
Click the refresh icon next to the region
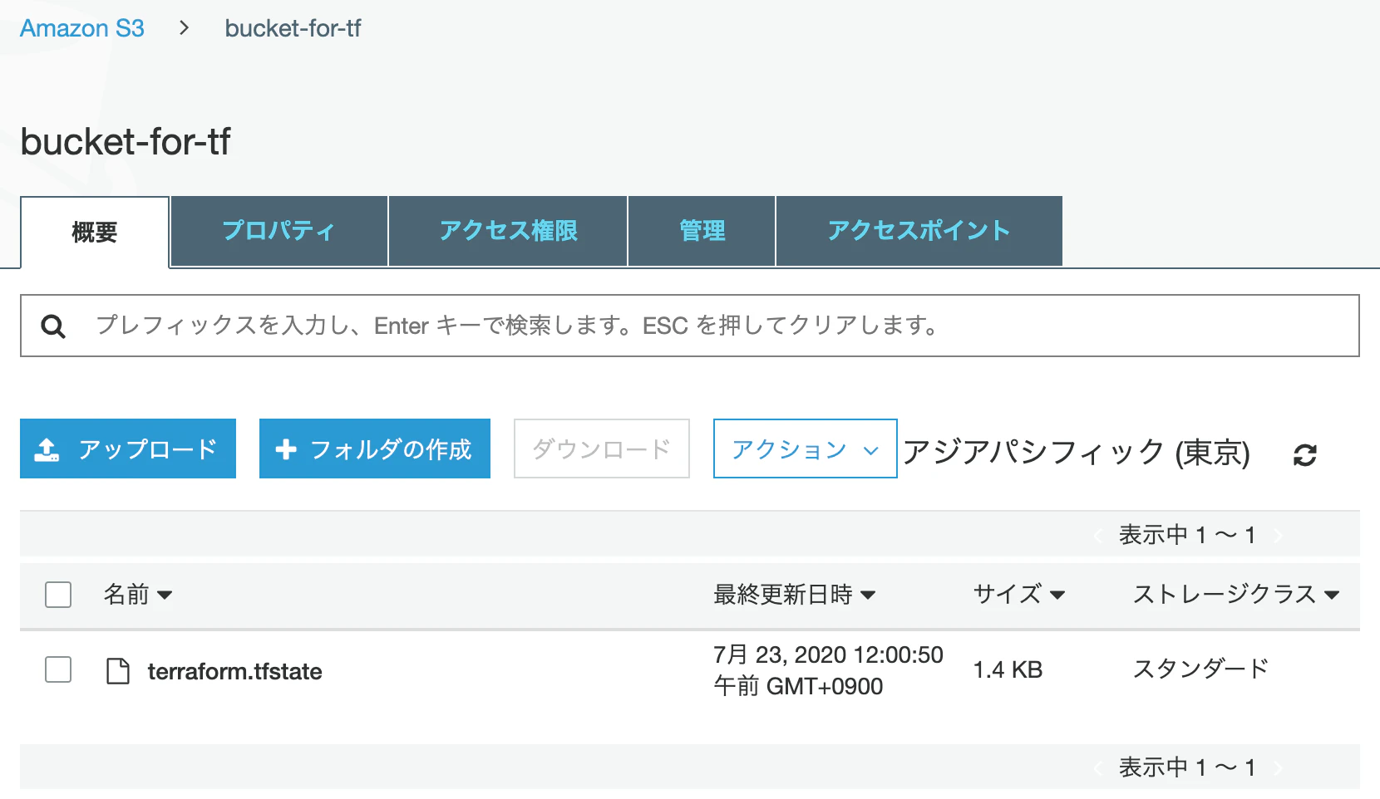(1305, 454)
